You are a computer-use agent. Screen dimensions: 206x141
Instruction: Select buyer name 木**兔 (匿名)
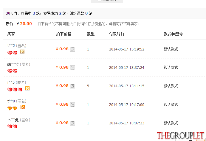[19, 120]
